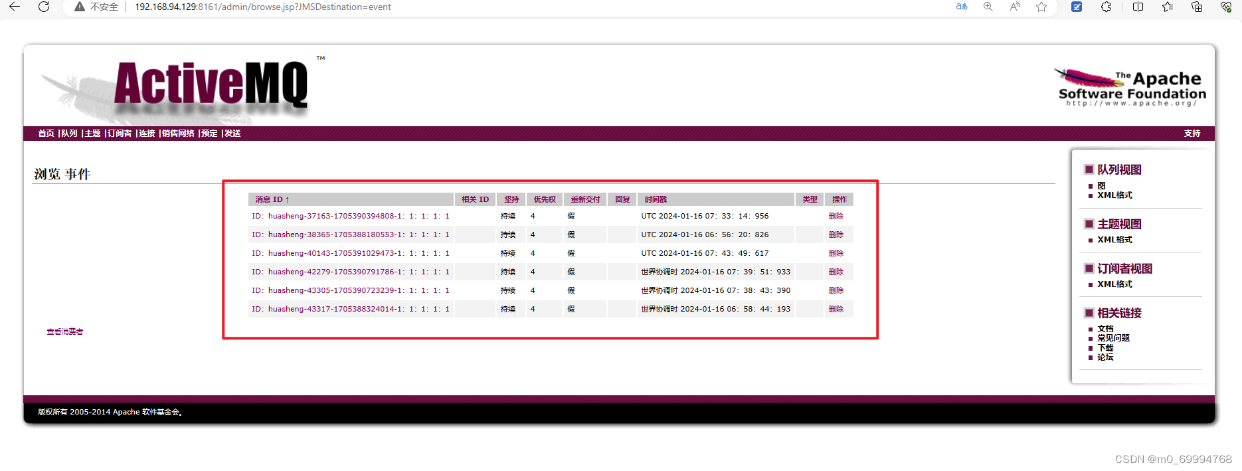Sort by 重新交付 column header
This screenshot has width=1242, height=471.
pyautogui.click(x=585, y=199)
